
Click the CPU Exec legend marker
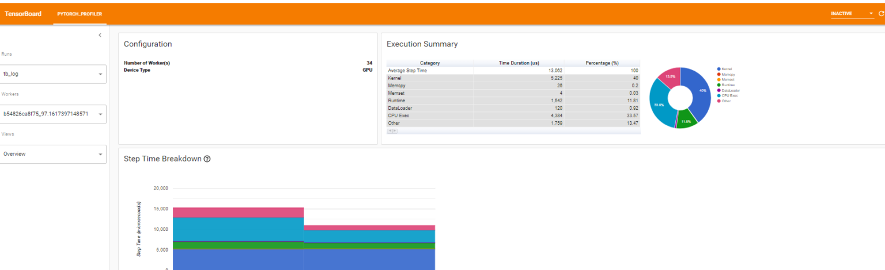coord(719,95)
